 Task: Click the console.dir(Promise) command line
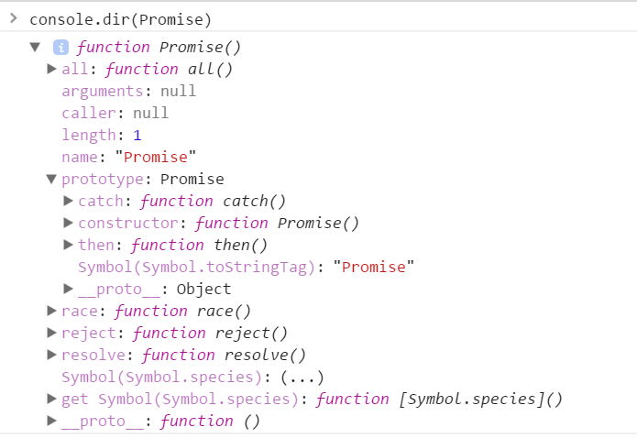tap(120, 19)
